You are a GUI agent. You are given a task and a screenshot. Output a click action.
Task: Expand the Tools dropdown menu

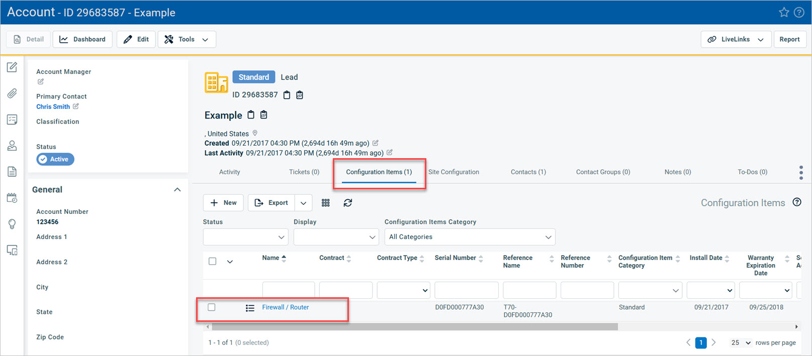click(x=187, y=39)
